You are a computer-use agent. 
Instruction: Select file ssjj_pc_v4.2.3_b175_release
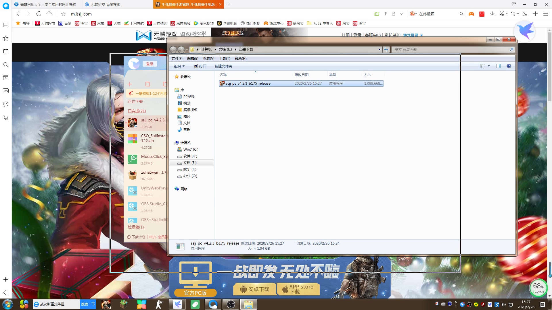pyautogui.click(x=301, y=84)
